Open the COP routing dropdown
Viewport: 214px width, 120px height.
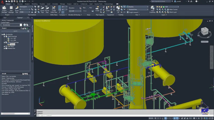pos(75,11)
